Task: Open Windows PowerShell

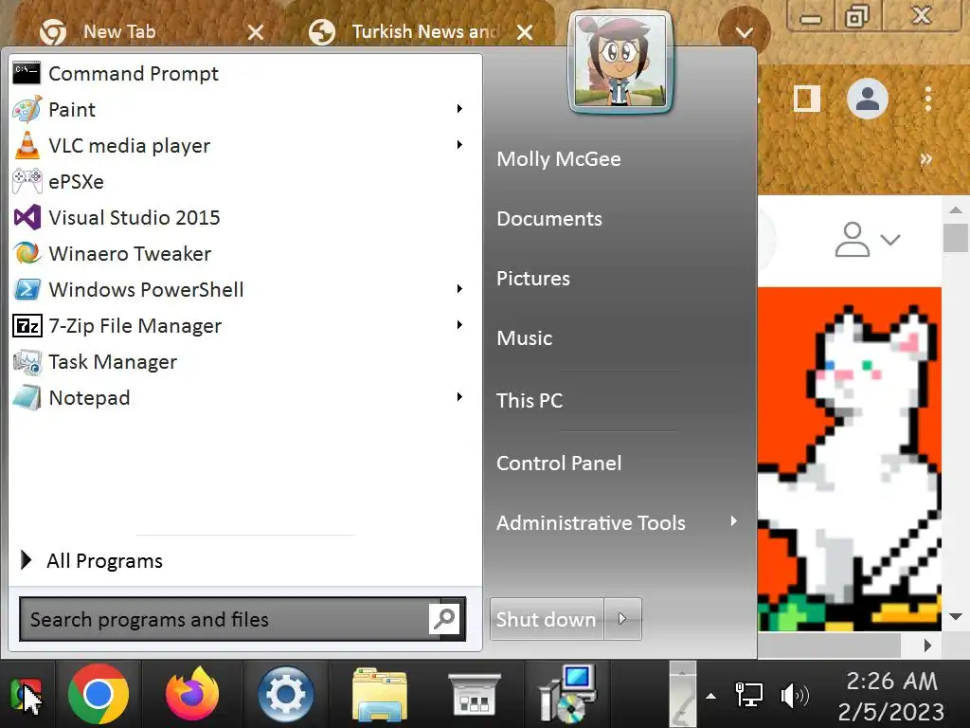Action: (x=245, y=289)
